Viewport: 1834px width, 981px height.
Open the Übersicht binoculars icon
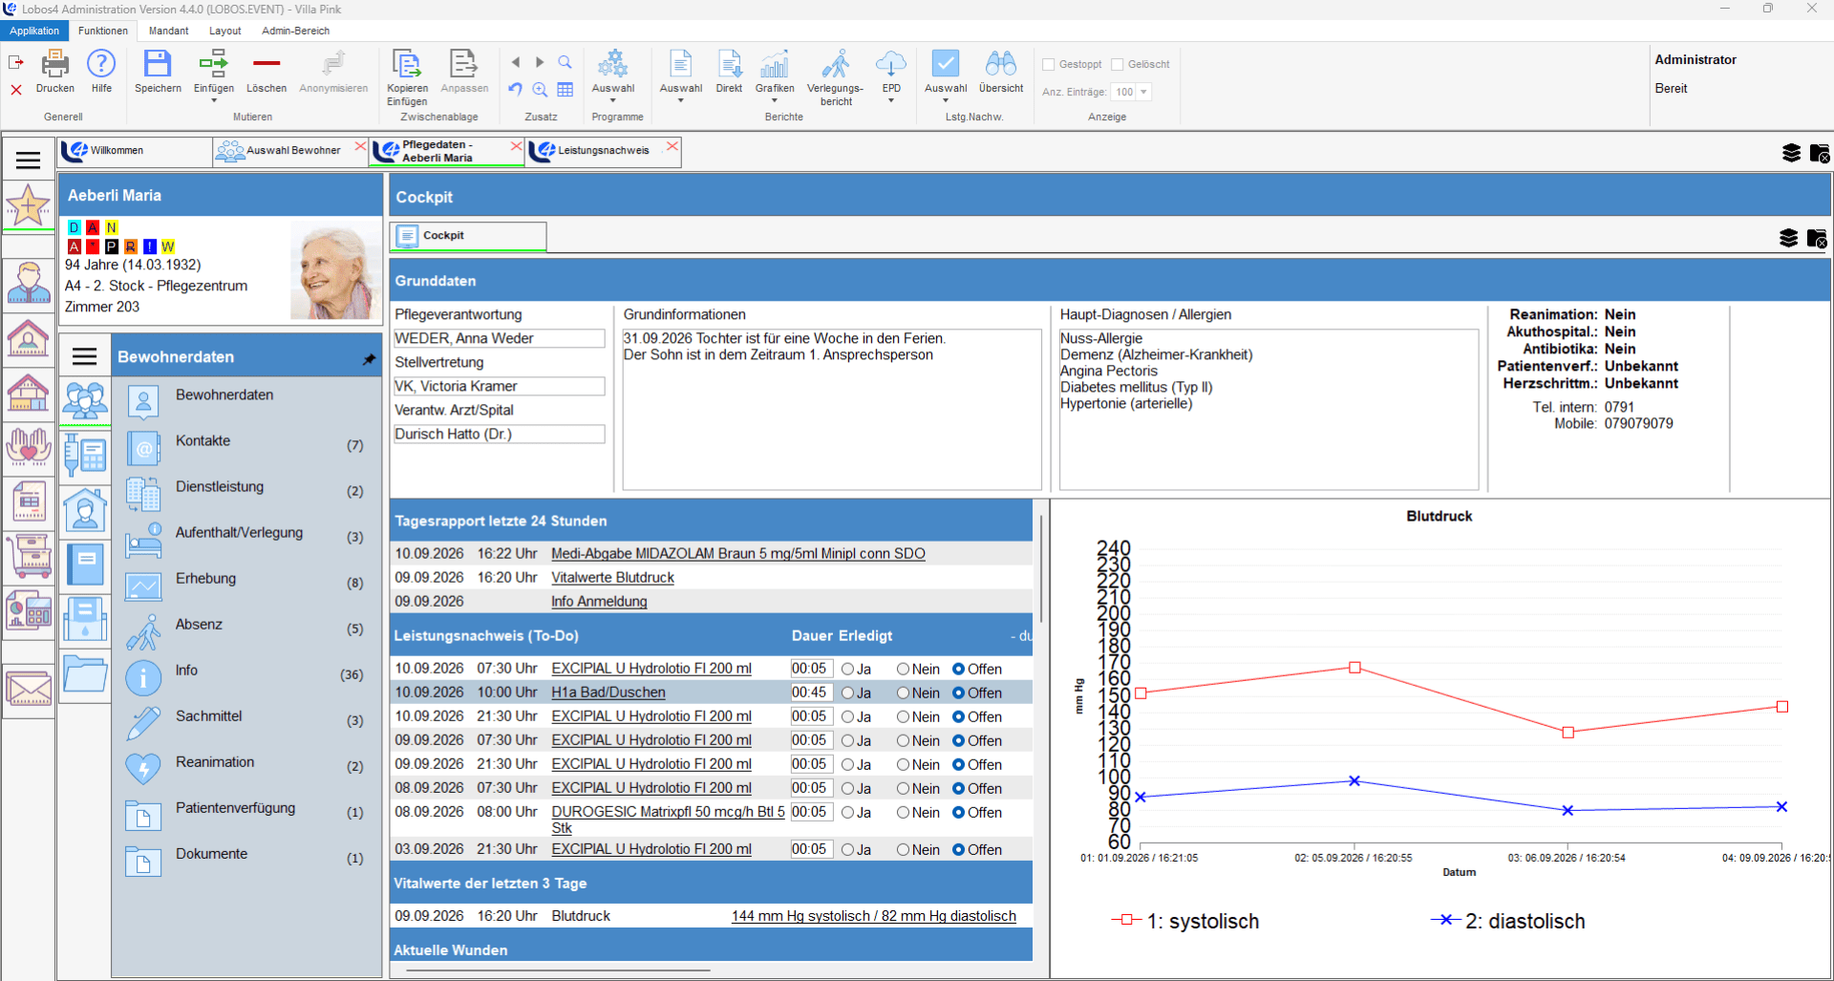[x=1001, y=64]
